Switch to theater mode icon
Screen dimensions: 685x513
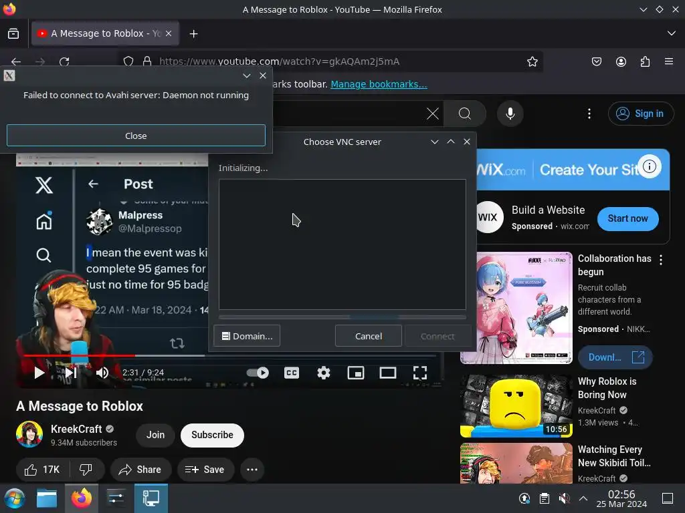click(x=388, y=373)
